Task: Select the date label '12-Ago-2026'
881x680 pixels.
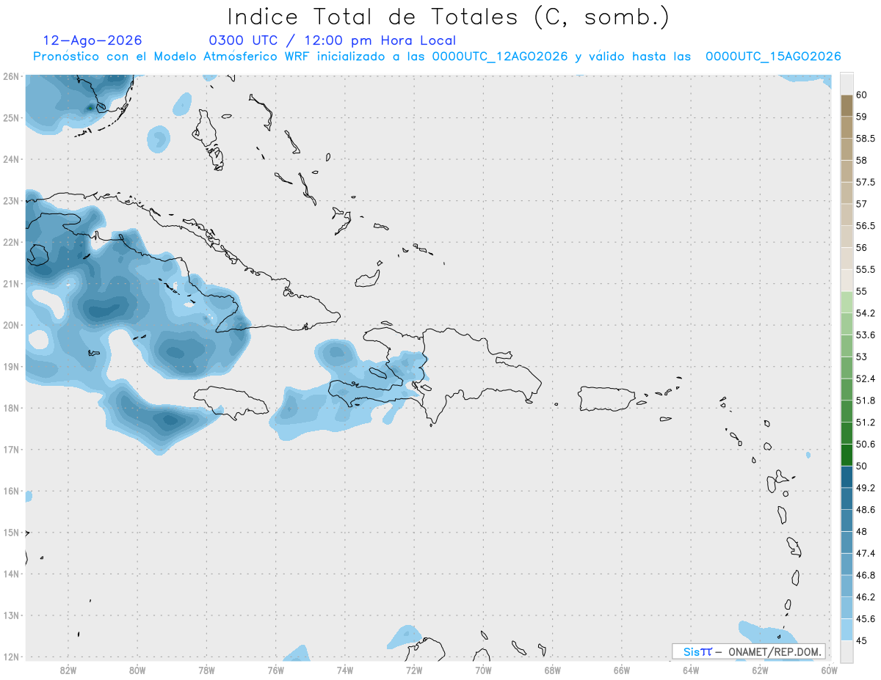Action: click(x=93, y=40)
